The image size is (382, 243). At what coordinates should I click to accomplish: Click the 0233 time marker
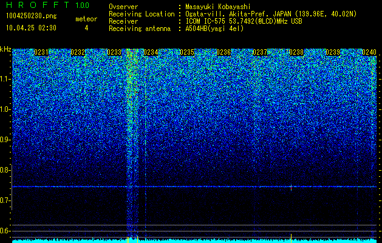pos(114,52)
